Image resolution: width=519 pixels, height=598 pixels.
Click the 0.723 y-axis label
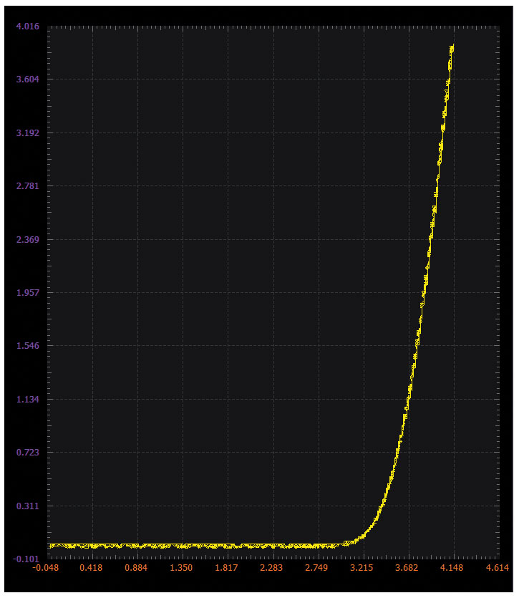click(x=27, y=453)
